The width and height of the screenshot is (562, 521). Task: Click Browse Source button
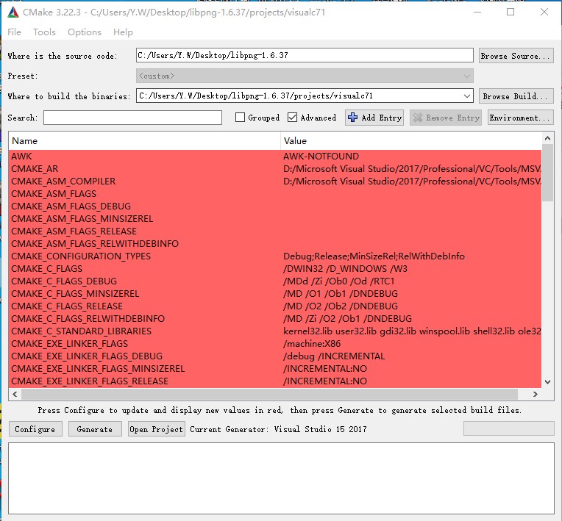516,56
